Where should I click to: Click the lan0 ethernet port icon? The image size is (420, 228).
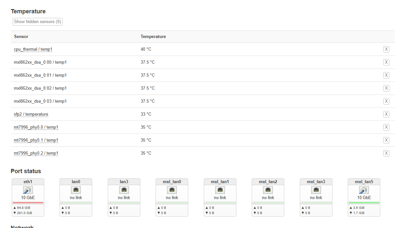[76, 190]
